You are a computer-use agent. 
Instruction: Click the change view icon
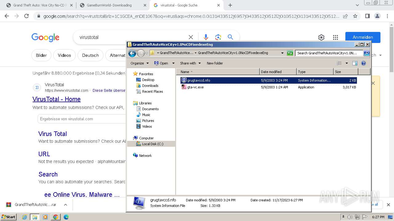(339, 63)
